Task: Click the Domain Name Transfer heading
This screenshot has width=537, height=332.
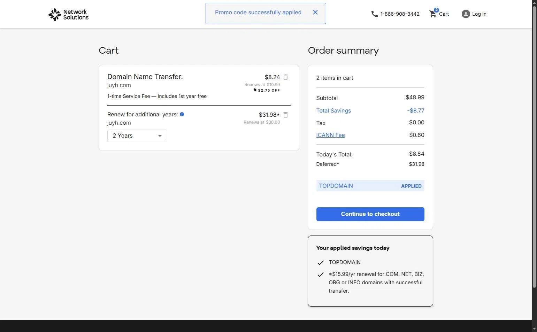Action: 145,77
